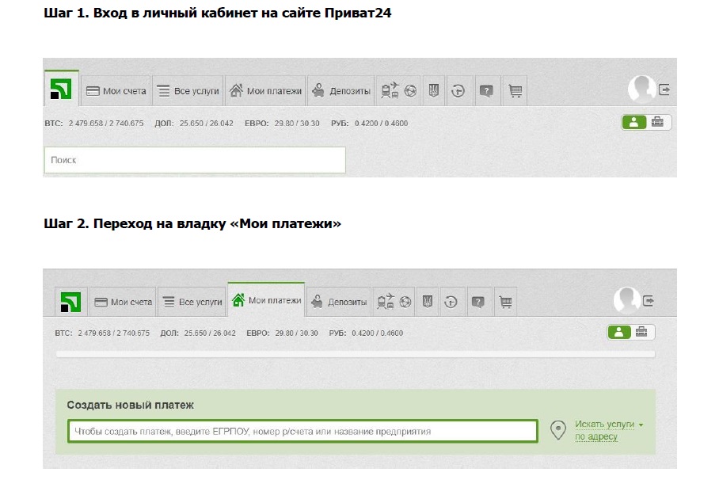Switch to business briefcase mode in the top screenshot

658,122
